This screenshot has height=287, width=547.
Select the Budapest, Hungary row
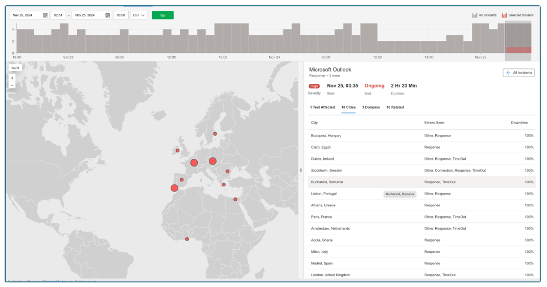[x=422, y=136]
